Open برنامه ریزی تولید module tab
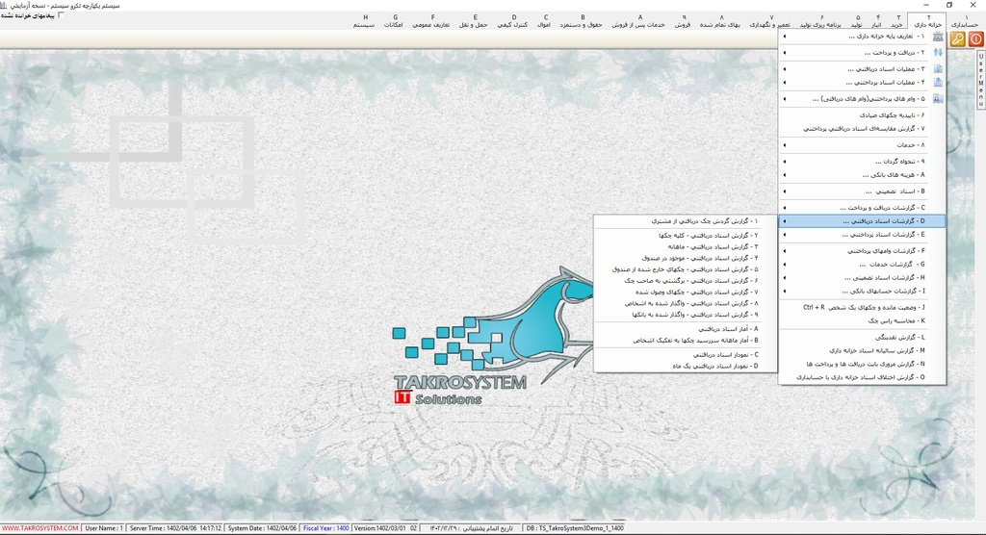 pyautogui.click(x=820, y=21)
